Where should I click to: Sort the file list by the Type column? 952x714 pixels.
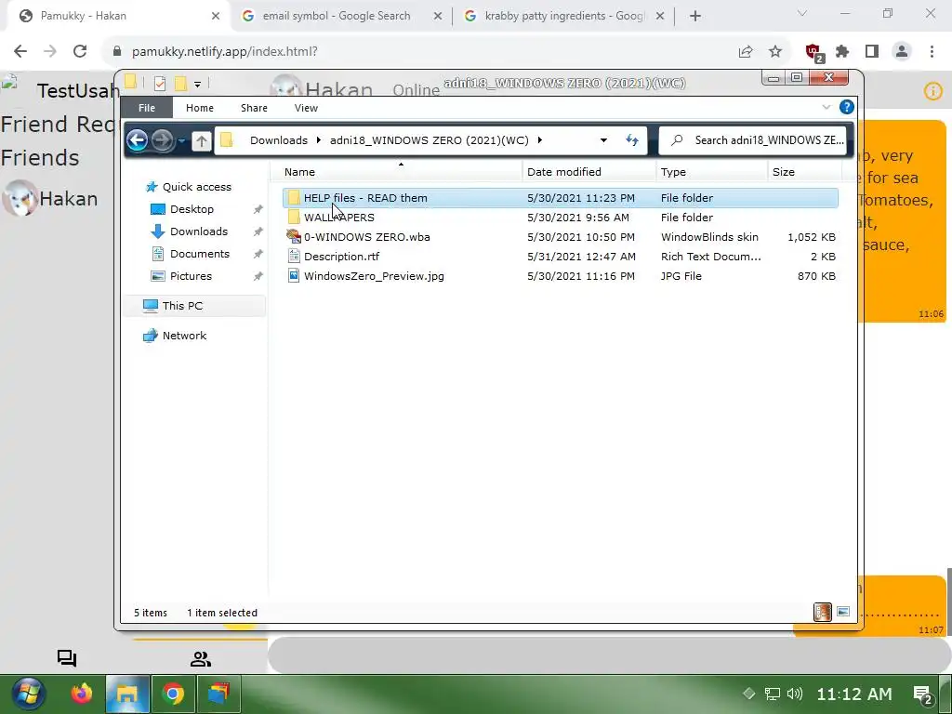click(711, 172)
